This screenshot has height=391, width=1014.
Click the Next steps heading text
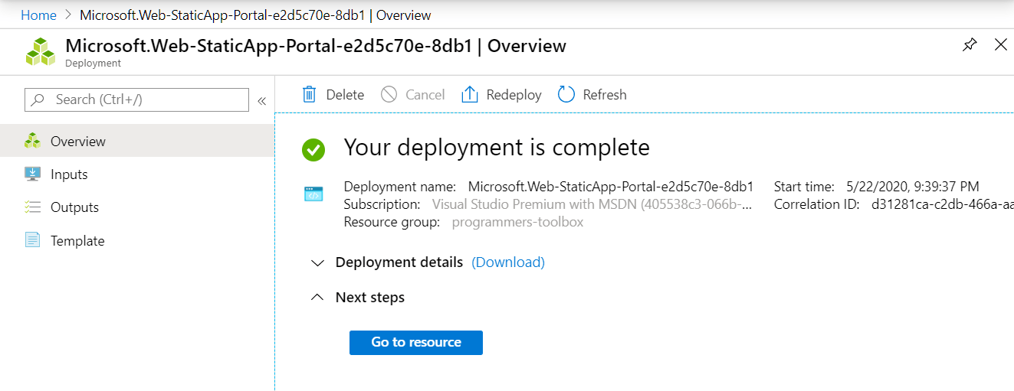pyautogui.click(x=370, y=297)
